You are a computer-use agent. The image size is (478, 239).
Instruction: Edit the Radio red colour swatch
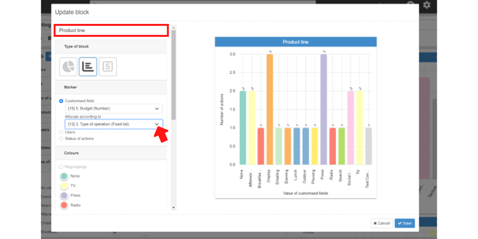[x=64, y=205]
